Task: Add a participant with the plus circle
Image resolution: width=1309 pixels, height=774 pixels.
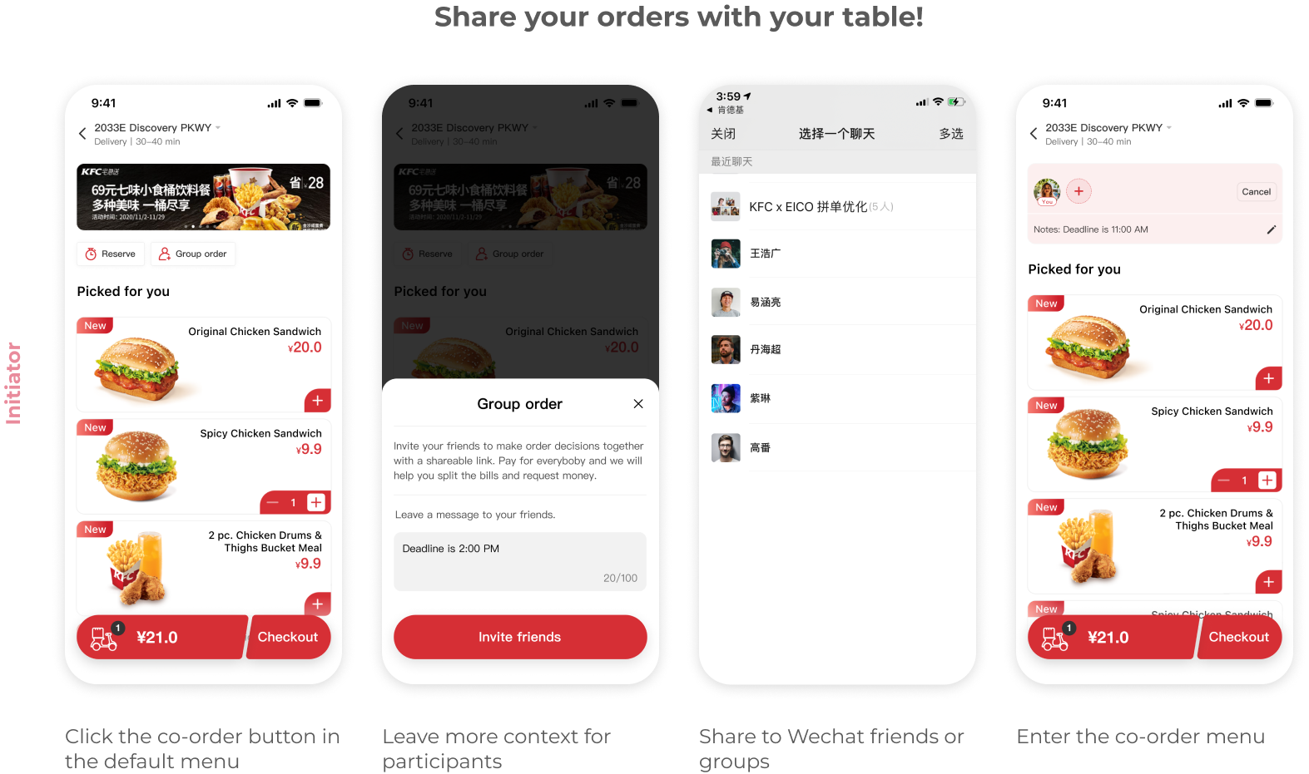Action: point(1078,191)
